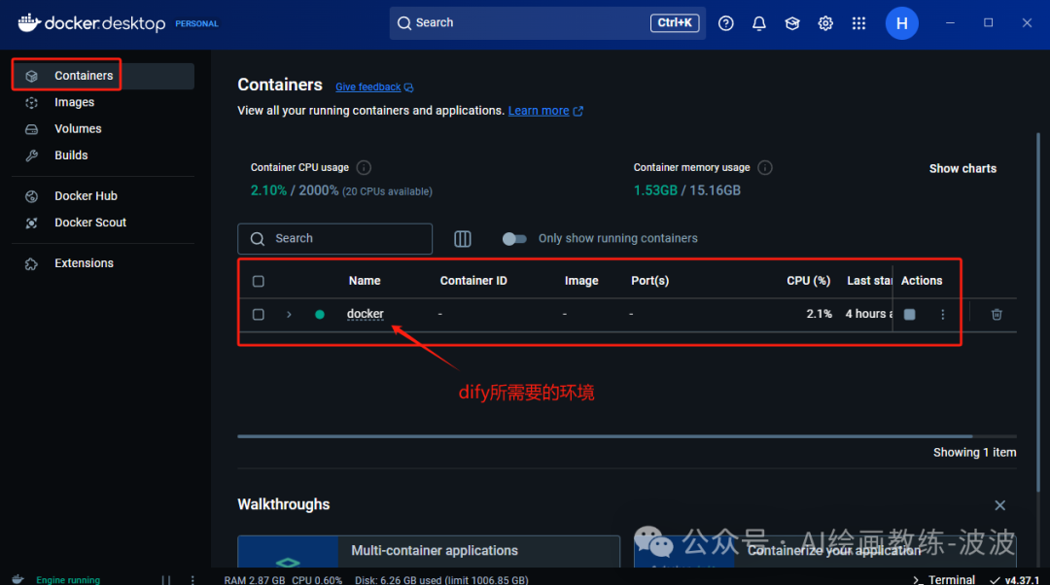This screenshot has height=585, width=1050.
Task: Pause the Docker engine in status bar
Action: [x=166, y=580]
